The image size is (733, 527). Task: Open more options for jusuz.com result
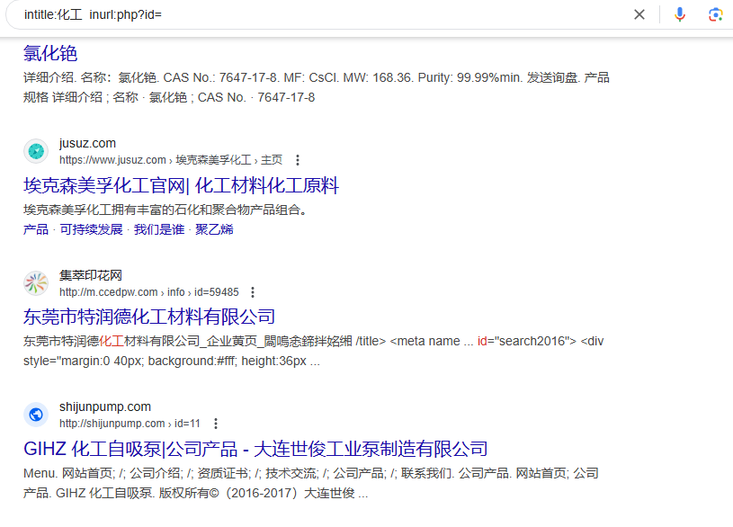(298, 160)
